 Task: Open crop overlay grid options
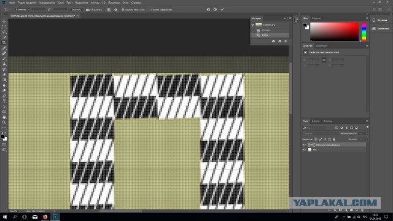[109, 10]
